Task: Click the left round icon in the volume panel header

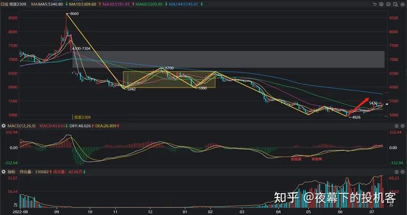Action: [396, 172]
